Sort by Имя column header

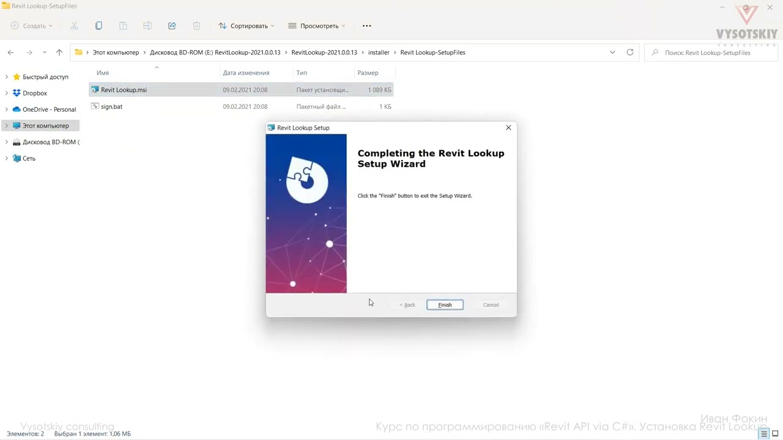(102, 73)
